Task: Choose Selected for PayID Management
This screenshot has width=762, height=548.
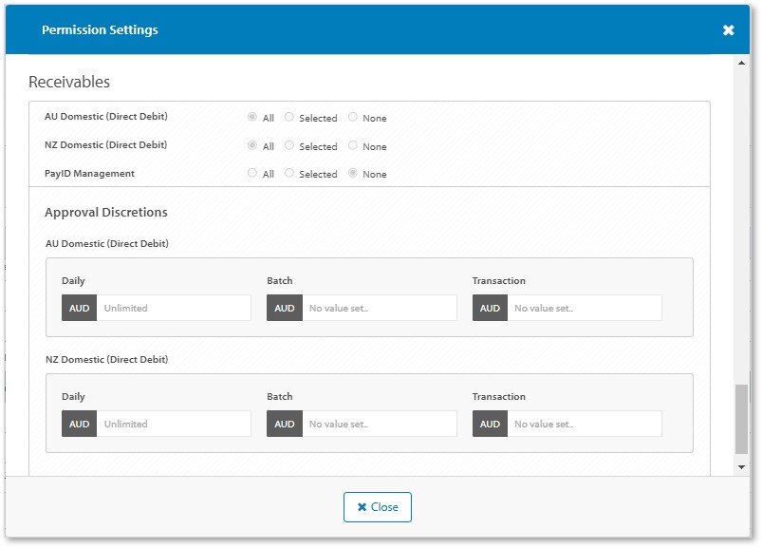Action: click(x=289, y=174)
